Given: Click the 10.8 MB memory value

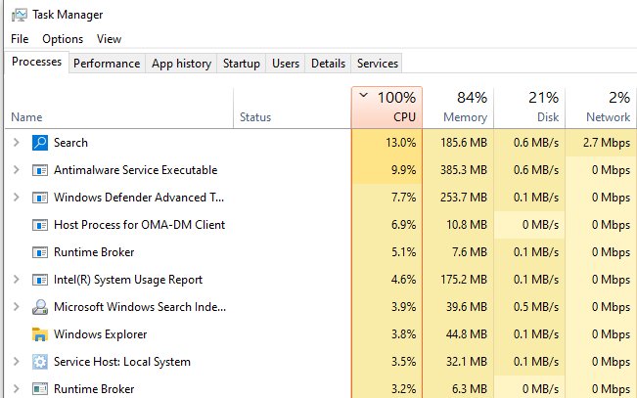Looking at the screenshot, I should tap(467, 225).
